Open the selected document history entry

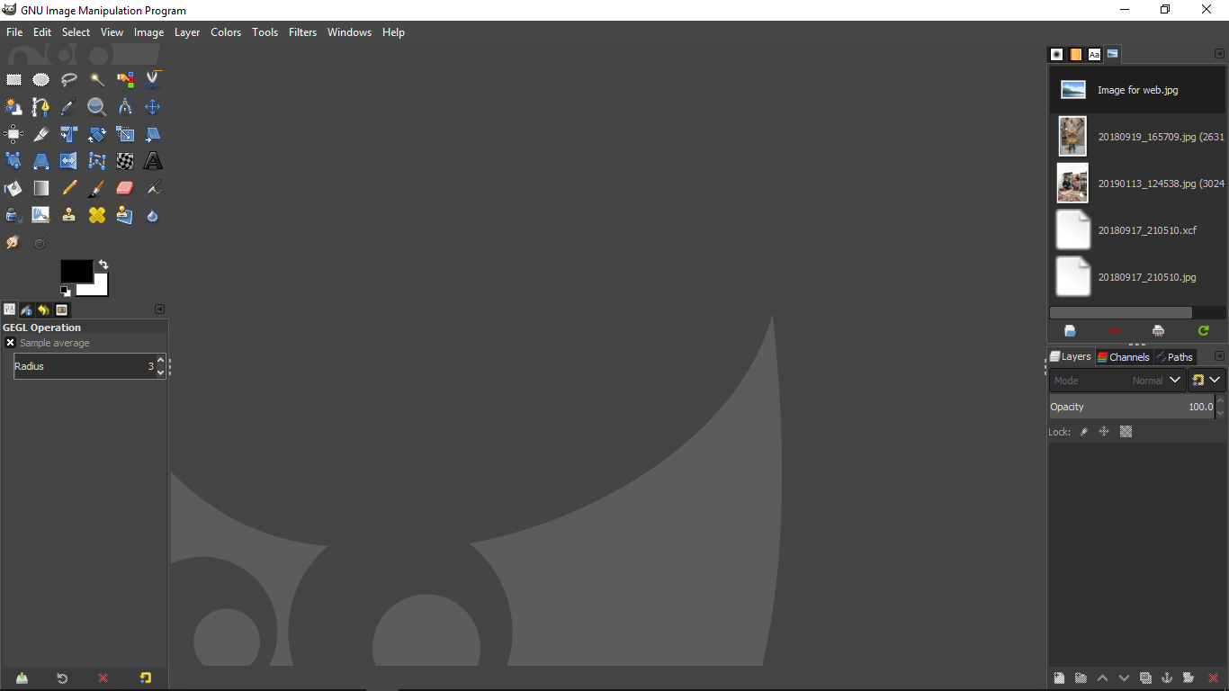pyautogui.click(x=1070, y=331)
